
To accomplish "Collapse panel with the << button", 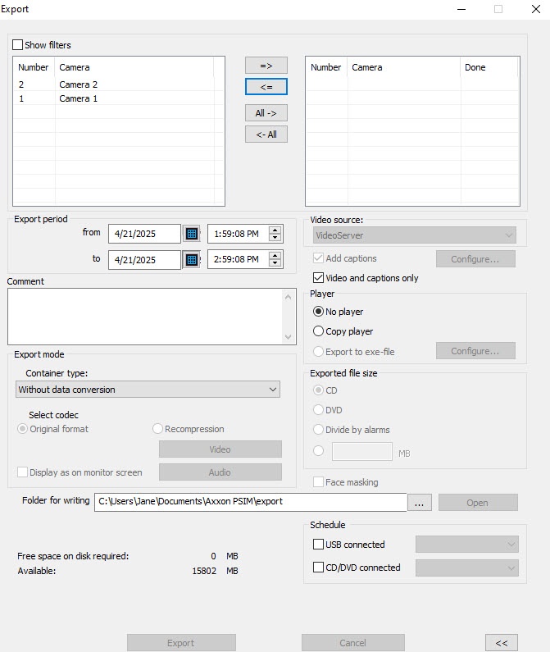I will 502,643.
